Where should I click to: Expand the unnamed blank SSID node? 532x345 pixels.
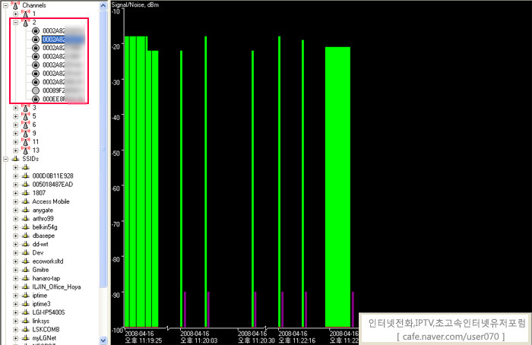pos(16,167)
